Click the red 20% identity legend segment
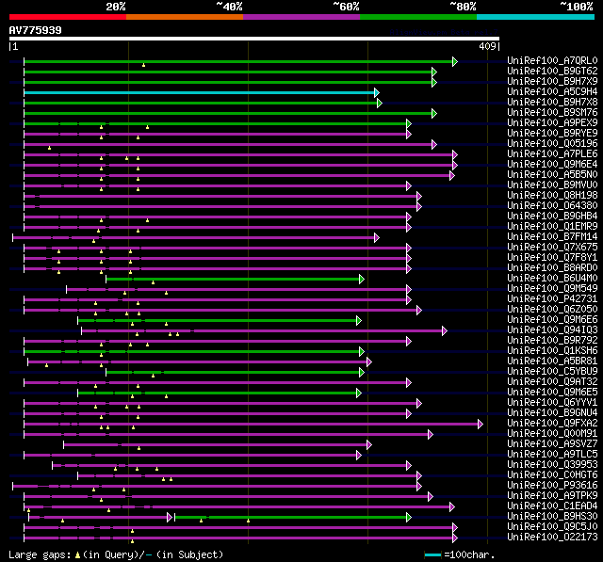603x562 pixels. 68,17
